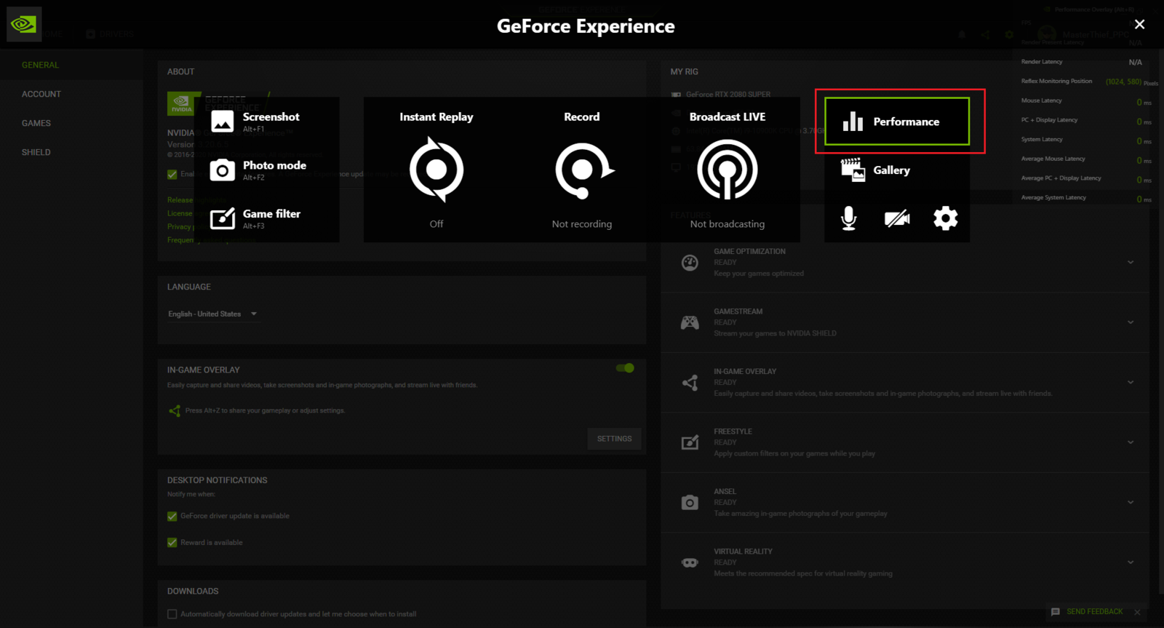This screenshot has height=628, width=1164.
Task: Open Game filter in the overlay
Action: point(267,218)
